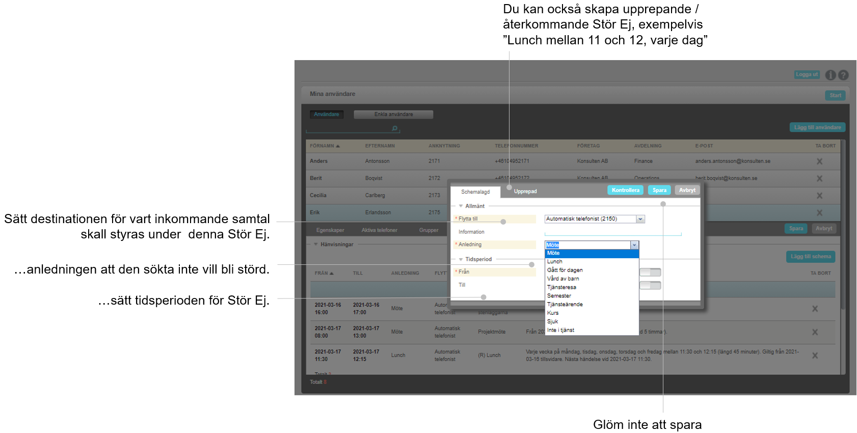
Task: Switch to the Upprepad tab
Action: (x=525, y=192)
